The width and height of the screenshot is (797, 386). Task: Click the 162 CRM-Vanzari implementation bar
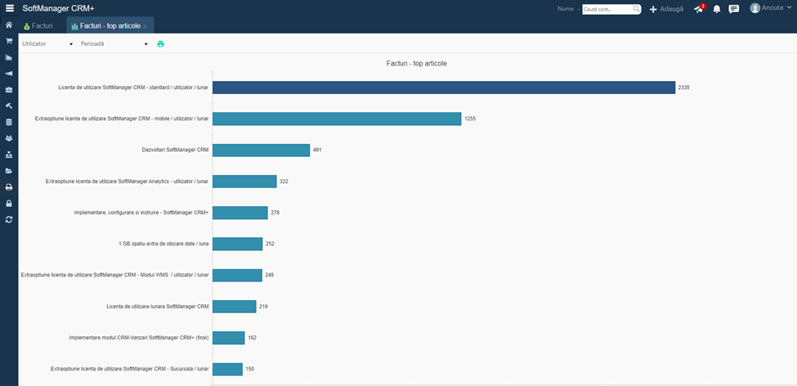[x=229, y=338]
